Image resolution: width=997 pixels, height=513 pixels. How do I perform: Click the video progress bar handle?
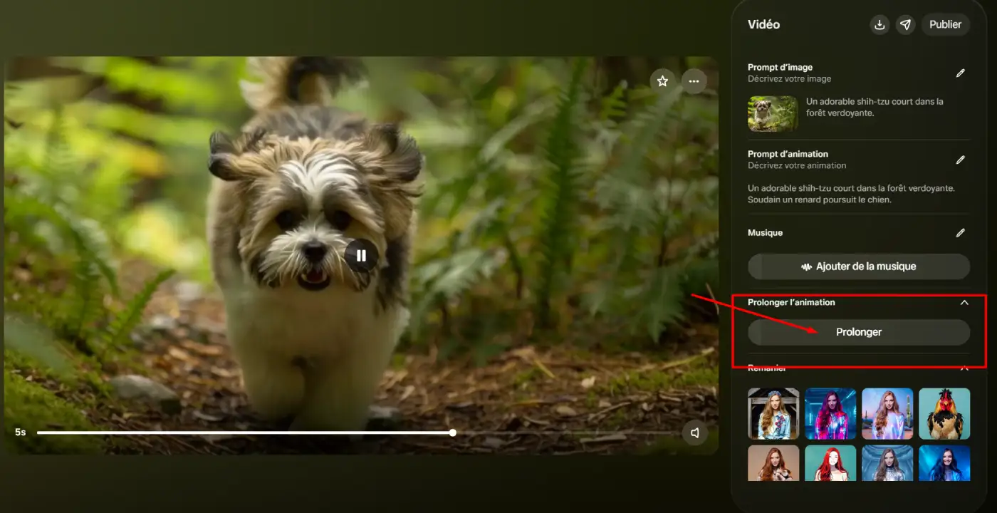453,432
